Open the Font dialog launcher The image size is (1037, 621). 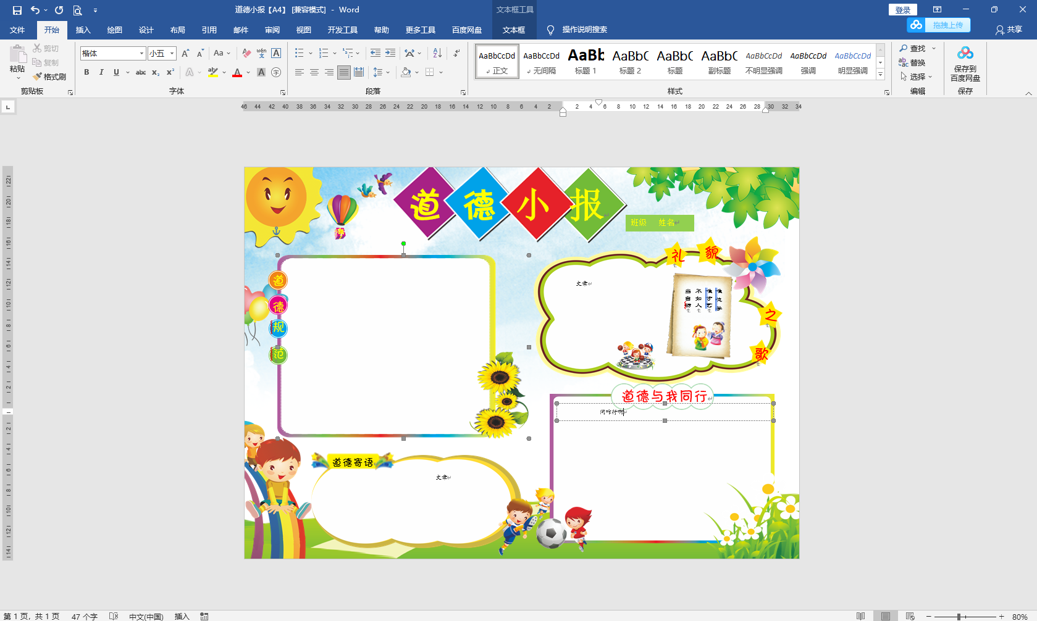point(283,93)
